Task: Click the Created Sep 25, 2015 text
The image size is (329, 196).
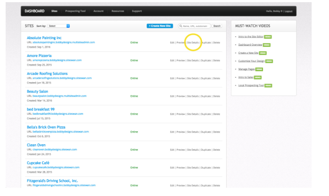Action: (39, 65)
